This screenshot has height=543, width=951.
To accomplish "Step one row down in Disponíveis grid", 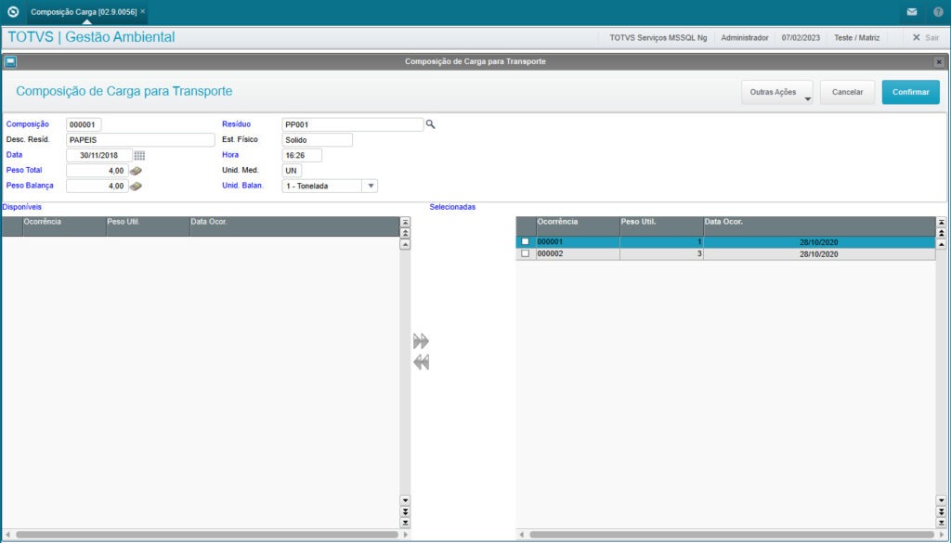I will pyautogui.click(x=405, y=500).
